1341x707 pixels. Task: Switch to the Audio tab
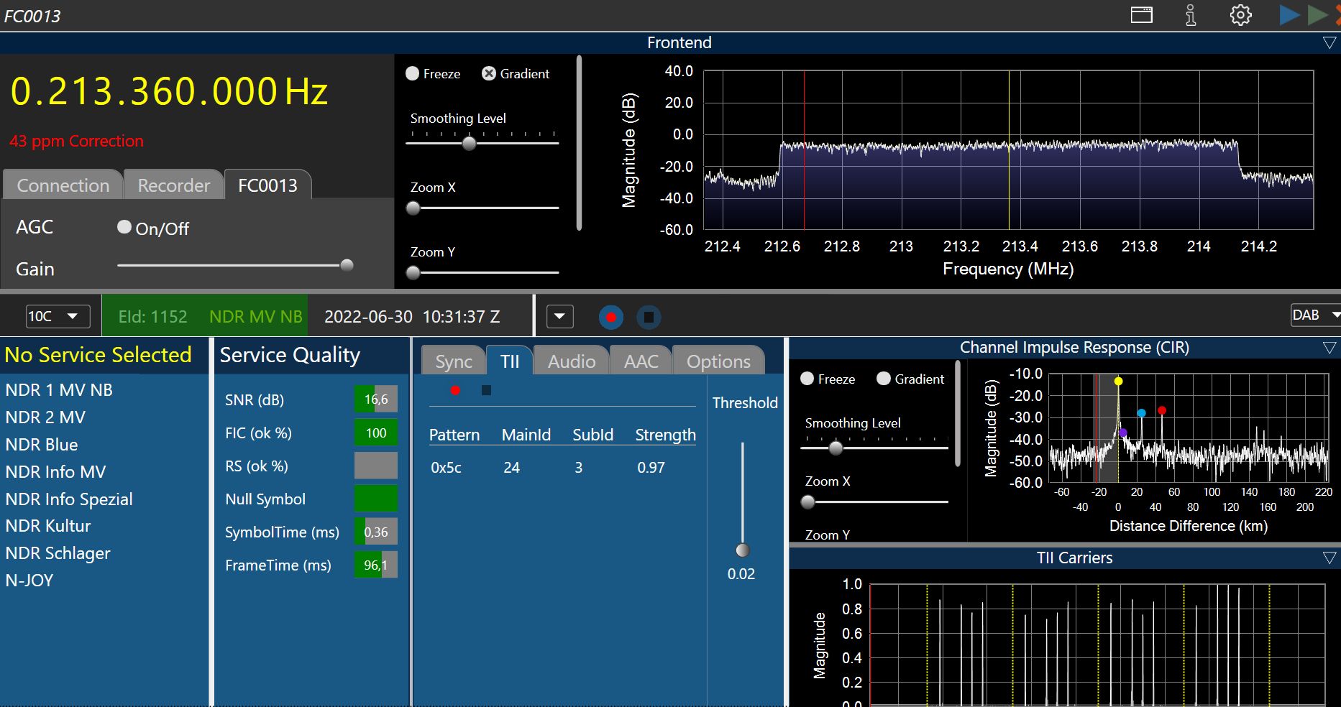click(x=571, y=361)
